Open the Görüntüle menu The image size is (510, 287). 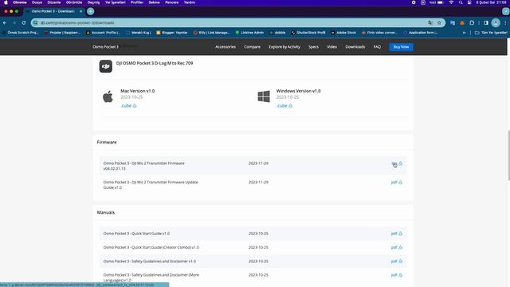tap(74, 2)
